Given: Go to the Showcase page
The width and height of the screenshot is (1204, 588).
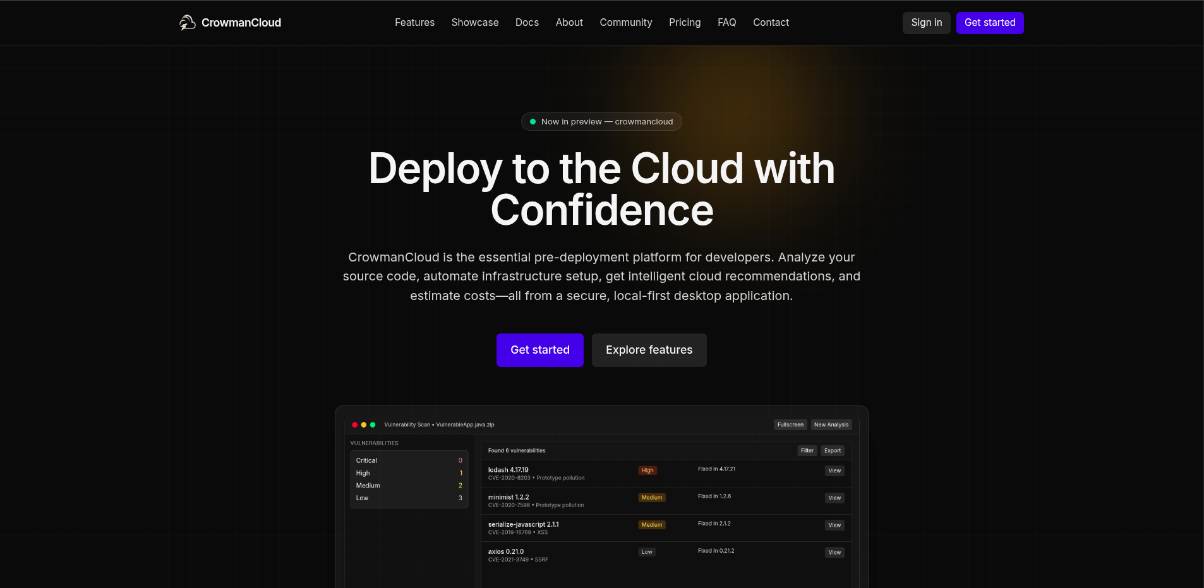Looking at the screenshot, I should tap(474, 23).
